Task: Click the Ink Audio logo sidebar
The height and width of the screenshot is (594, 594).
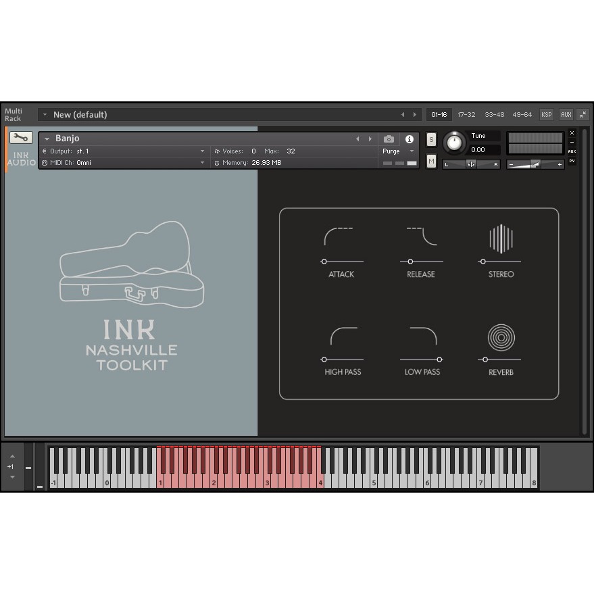Action: 21,159
